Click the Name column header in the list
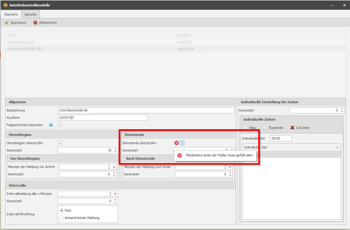The image size is (350, 230). pyautogui.click(x=91, y=35)
